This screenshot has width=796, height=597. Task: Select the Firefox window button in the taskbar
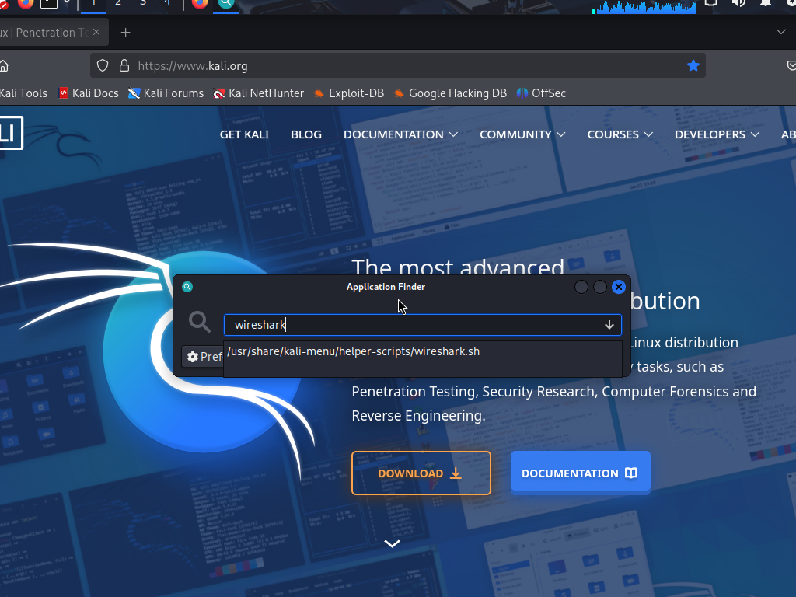pyautogui.click(x=200, y=4)
